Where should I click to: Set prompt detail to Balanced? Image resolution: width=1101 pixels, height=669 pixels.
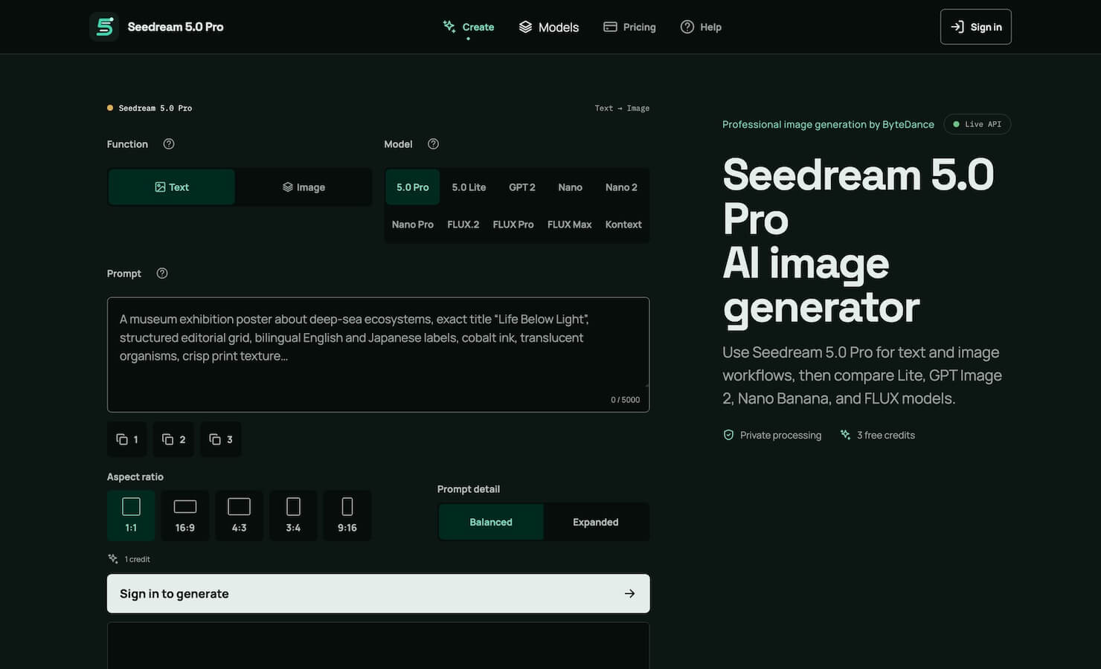[491, 522]
